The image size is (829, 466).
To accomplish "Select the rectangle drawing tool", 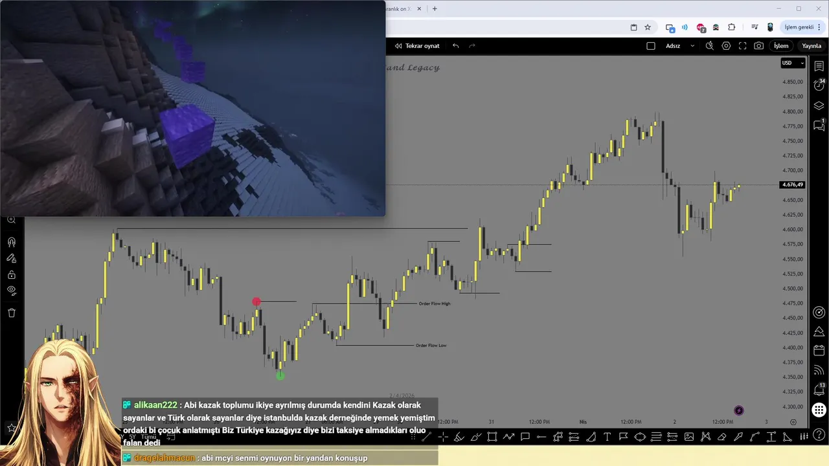I will (492, 437).
